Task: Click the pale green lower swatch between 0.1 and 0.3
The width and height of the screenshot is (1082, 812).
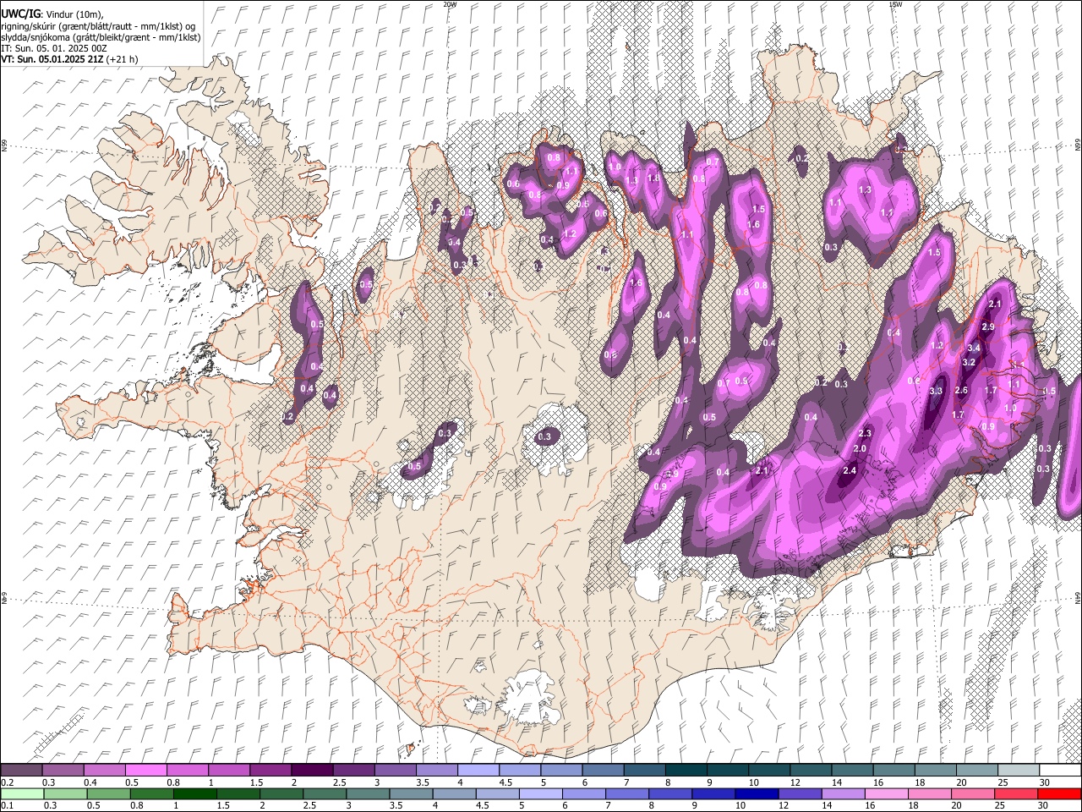Action: pyautogui.click(x=23, y=793)
